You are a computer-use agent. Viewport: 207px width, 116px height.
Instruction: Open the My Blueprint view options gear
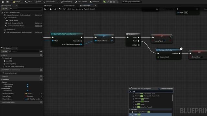pyautogui.click(x=41, y=51)
